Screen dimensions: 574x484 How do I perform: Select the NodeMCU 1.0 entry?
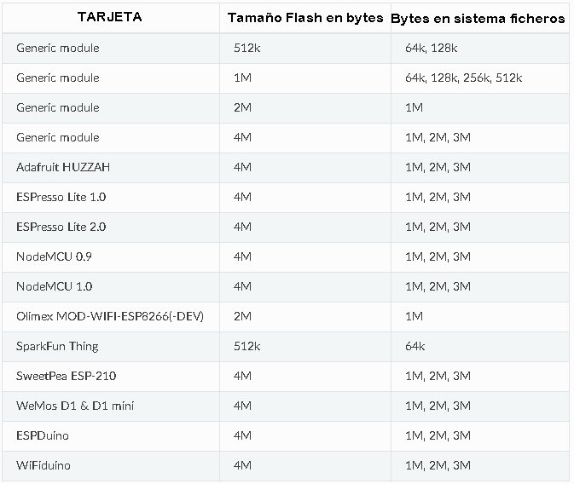click(55, 286)
